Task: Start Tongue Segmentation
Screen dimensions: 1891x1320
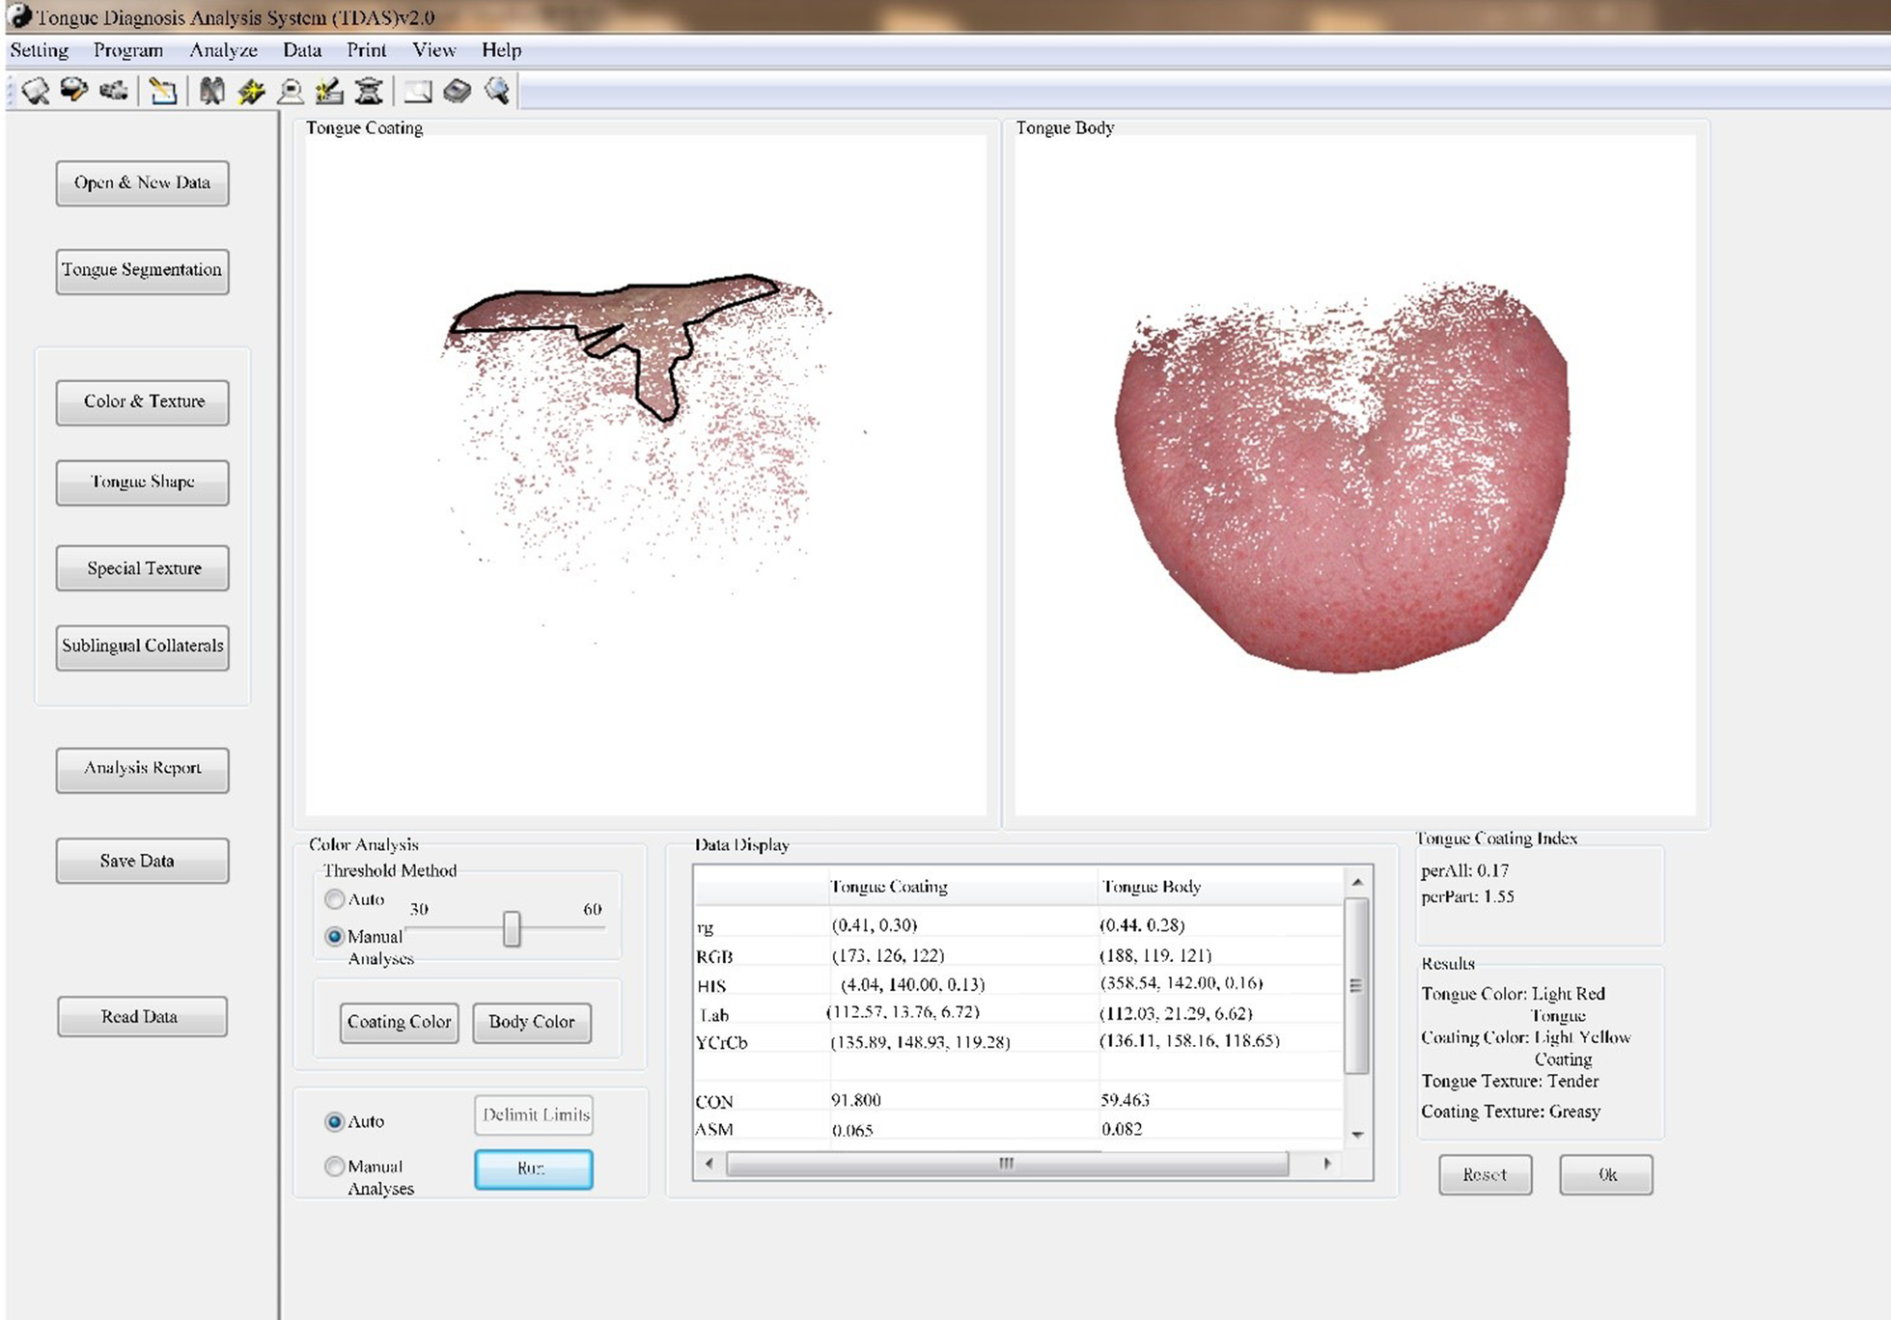Action: coord(142,270)
